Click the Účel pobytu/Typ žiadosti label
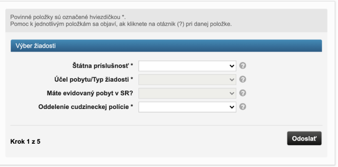 click(94, 80)
